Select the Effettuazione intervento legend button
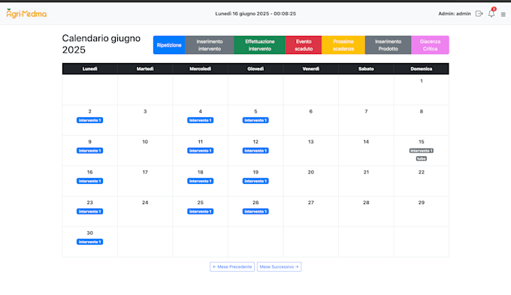511x295 pixels. tap(260, 45)
